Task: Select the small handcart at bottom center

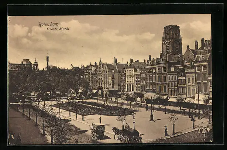Action: click(98, 131)
